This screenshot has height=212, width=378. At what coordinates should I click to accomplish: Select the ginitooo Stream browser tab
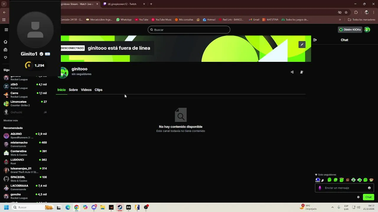point(79,4)
